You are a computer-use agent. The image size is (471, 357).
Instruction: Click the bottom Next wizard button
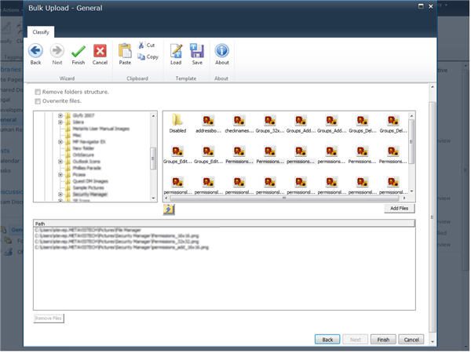(356, 340)
